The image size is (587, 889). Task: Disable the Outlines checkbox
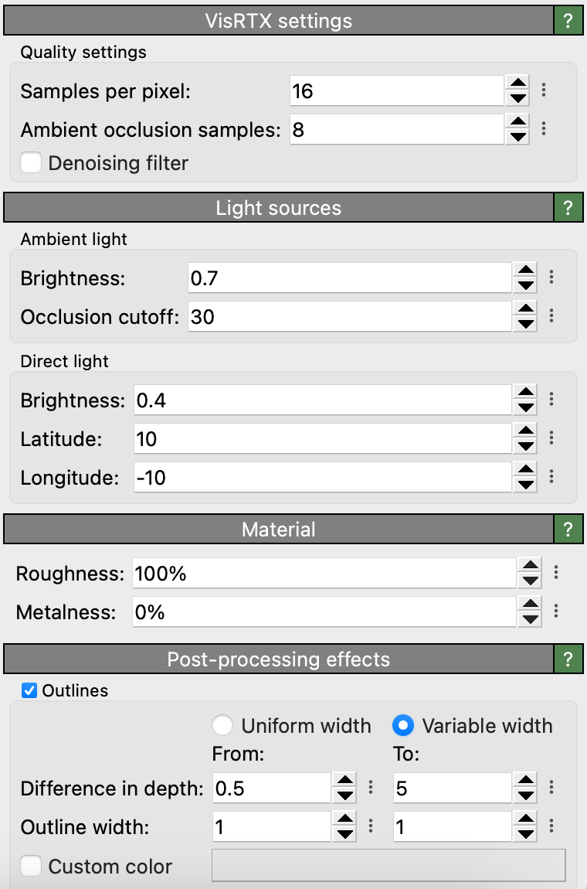click(x=29, y=690)
